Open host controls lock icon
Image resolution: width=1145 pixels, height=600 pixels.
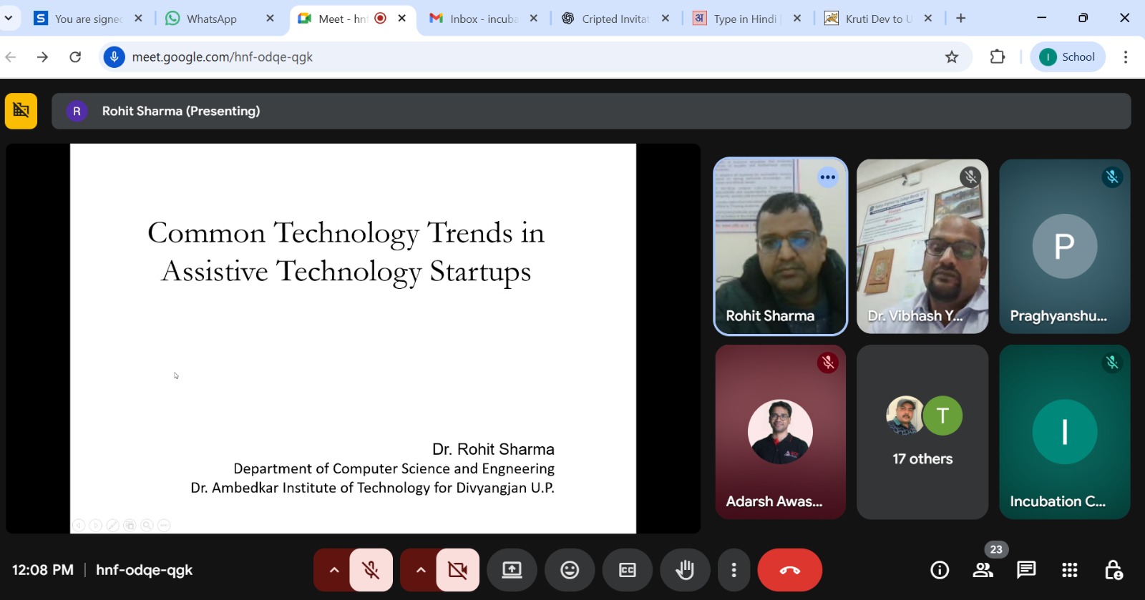(1114, 570)
